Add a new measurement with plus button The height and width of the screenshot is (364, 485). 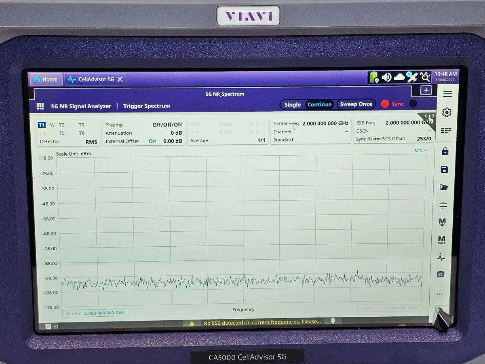[426, 90]
